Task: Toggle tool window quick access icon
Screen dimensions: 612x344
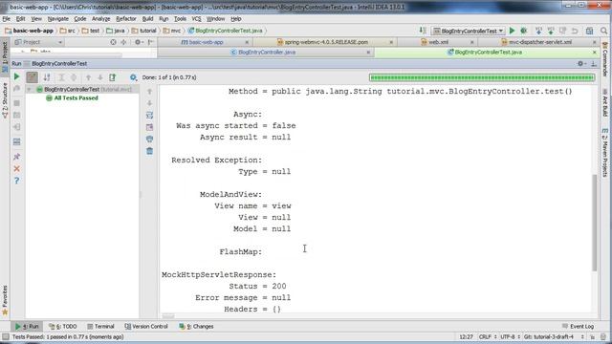Action: click(x=6, y=336)
